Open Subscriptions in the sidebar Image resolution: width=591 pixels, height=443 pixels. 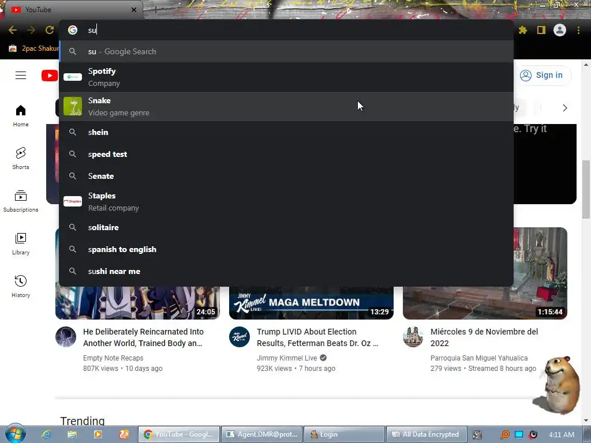tap(21, 201)
